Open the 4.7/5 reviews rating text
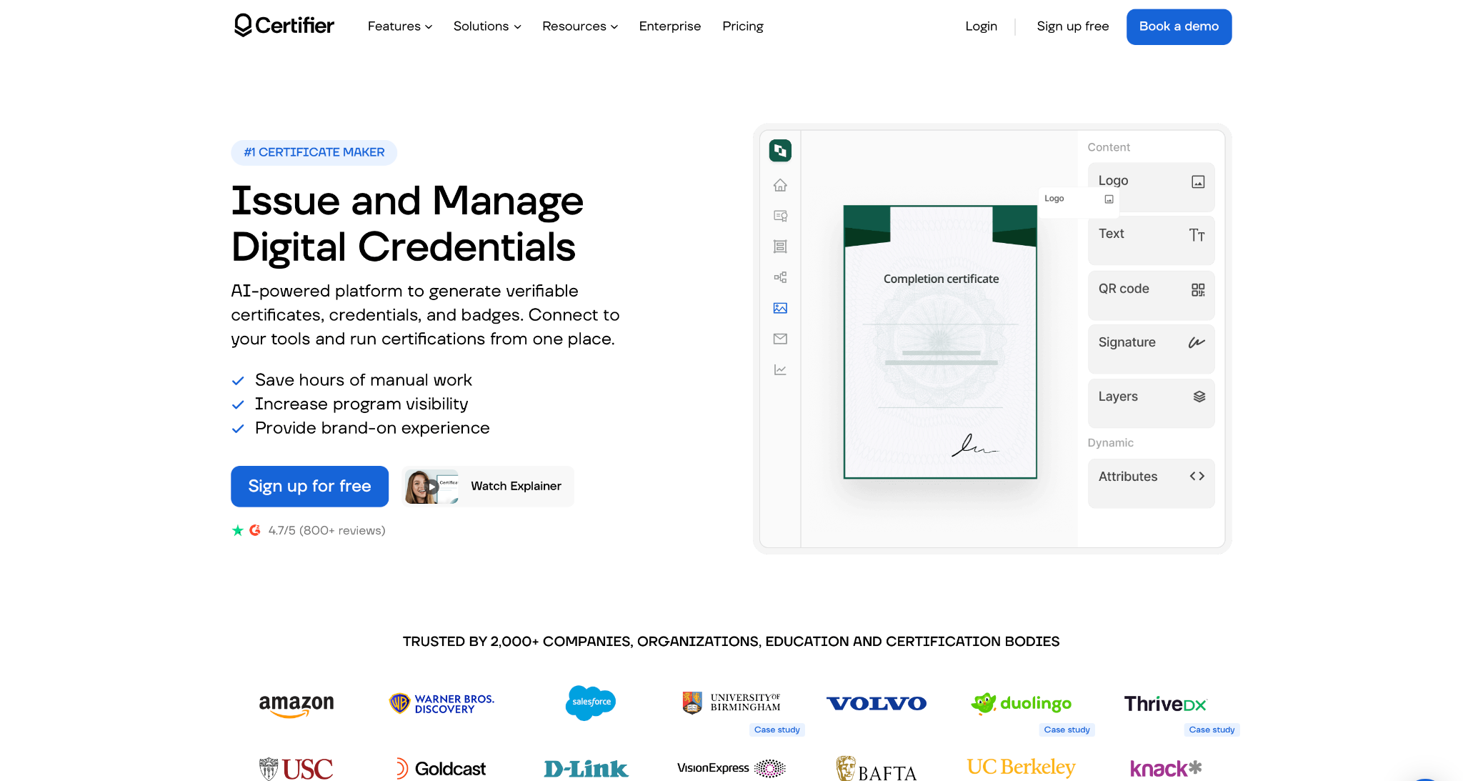This screenshot has height=781, width=1463. pyautogui.click(x=326, y=530)
